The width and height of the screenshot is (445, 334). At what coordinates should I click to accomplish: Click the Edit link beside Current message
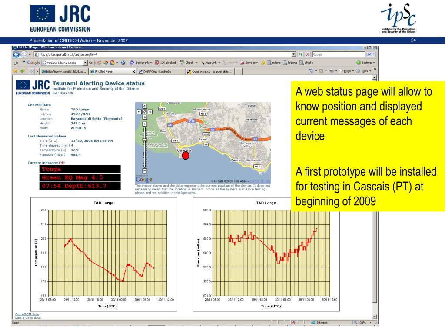(62, 163)
